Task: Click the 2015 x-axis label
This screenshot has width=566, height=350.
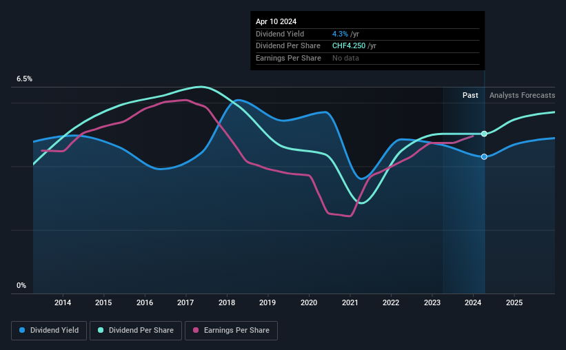Action: point(103,302)
